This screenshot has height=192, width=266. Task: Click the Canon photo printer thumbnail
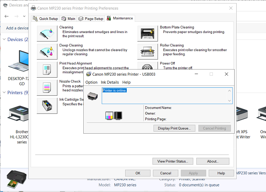(x=16, y=179)
